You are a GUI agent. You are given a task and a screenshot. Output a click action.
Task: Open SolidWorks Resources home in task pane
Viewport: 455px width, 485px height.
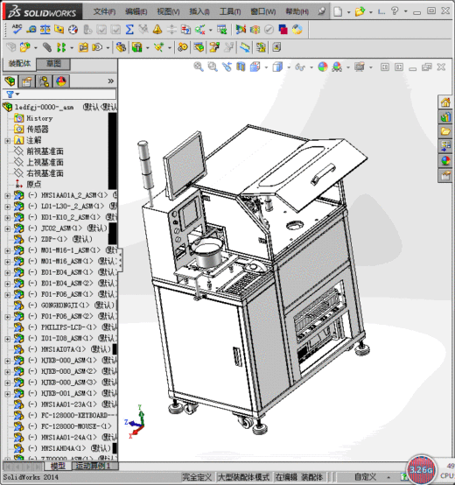[445, 102]
